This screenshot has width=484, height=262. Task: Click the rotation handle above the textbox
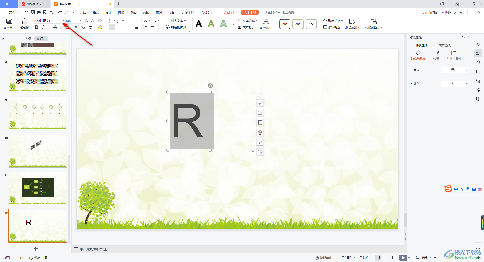210,86
